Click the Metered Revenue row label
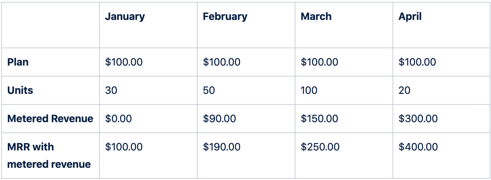The height and width of the screenshot is (180, 491). [x=50, y=119]
